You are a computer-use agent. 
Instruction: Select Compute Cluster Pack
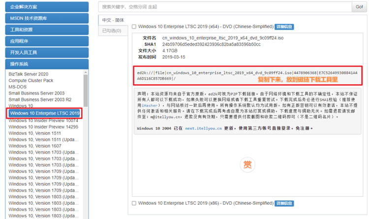pos(31,81)
